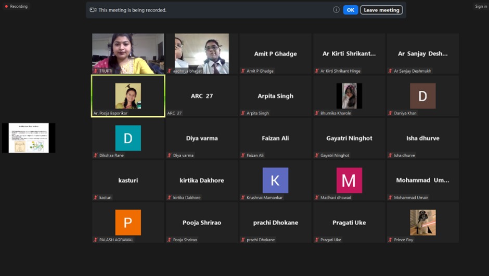Click muted mic icon on PALASH AGRAWAL tile
The width and height of the screenshot is (489, 276).
96,240
